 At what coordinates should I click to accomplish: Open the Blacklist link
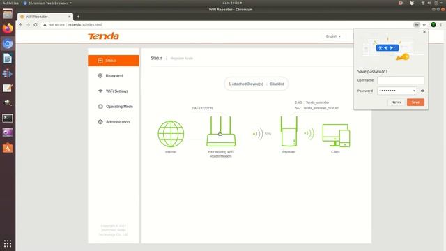277,84
